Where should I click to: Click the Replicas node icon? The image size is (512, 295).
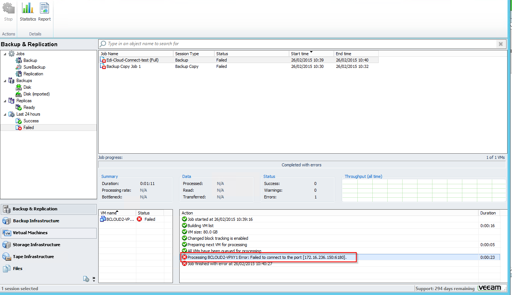pyautogui.click(x=12, y=101)
